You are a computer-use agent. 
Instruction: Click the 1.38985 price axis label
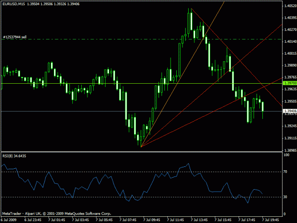point(290,150)
